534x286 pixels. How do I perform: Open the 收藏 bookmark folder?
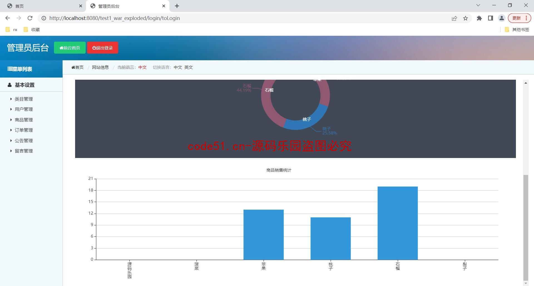(x=32, y=30)
